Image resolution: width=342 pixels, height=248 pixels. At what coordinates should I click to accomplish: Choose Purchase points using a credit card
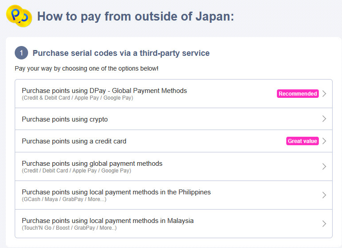pos(74,141)
